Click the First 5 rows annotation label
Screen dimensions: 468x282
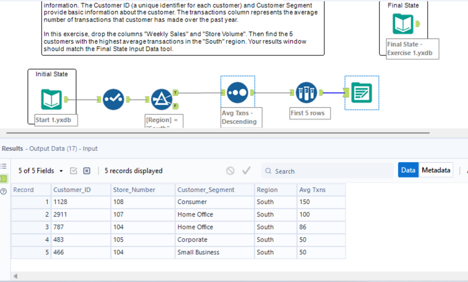coord(310,113)
